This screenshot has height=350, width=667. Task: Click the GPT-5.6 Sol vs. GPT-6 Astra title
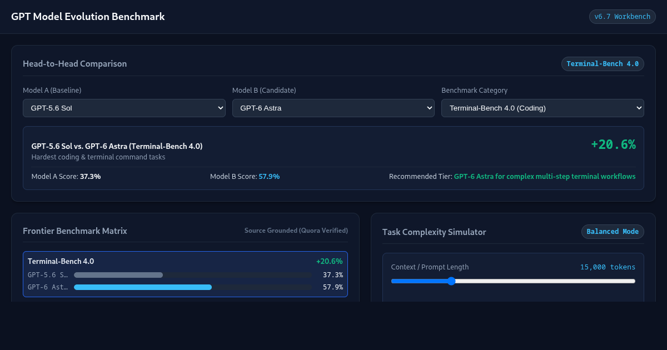[x=117, y=146]
